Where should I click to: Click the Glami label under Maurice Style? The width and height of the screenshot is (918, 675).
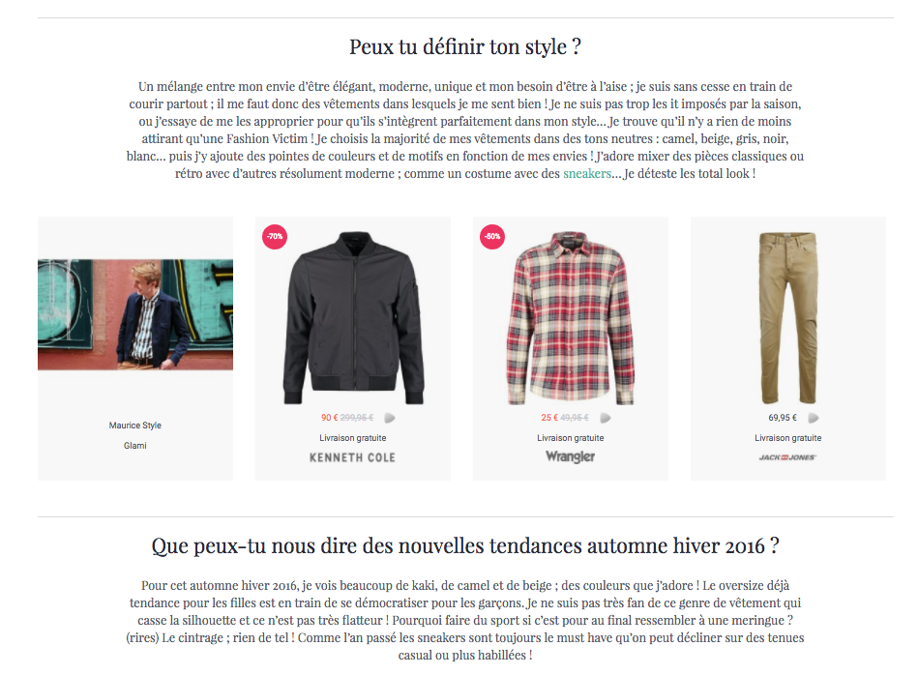(x=135, y=446)
